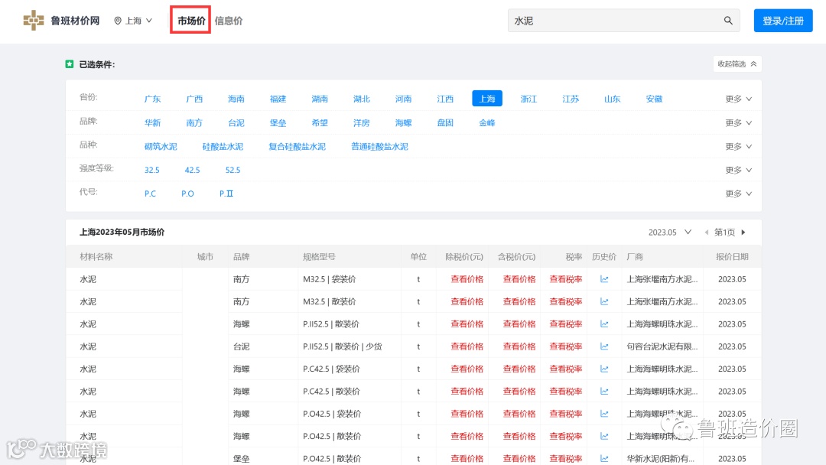Filter by strength grade 52.5
Screen dimensions: 826x465
coord(233,170)
